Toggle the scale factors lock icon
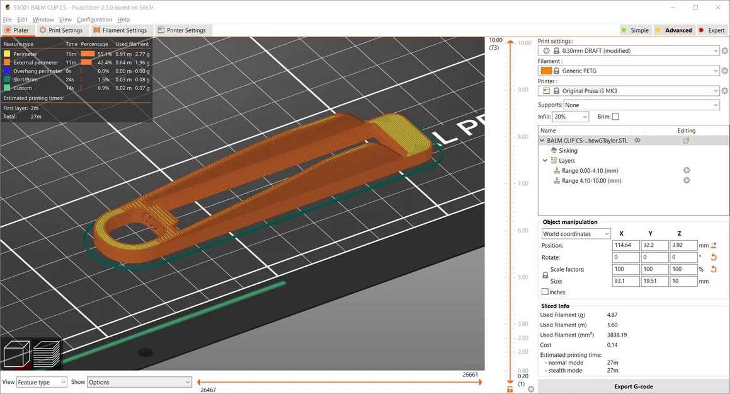This screenshot has height=394, width=730. (545, 275)
